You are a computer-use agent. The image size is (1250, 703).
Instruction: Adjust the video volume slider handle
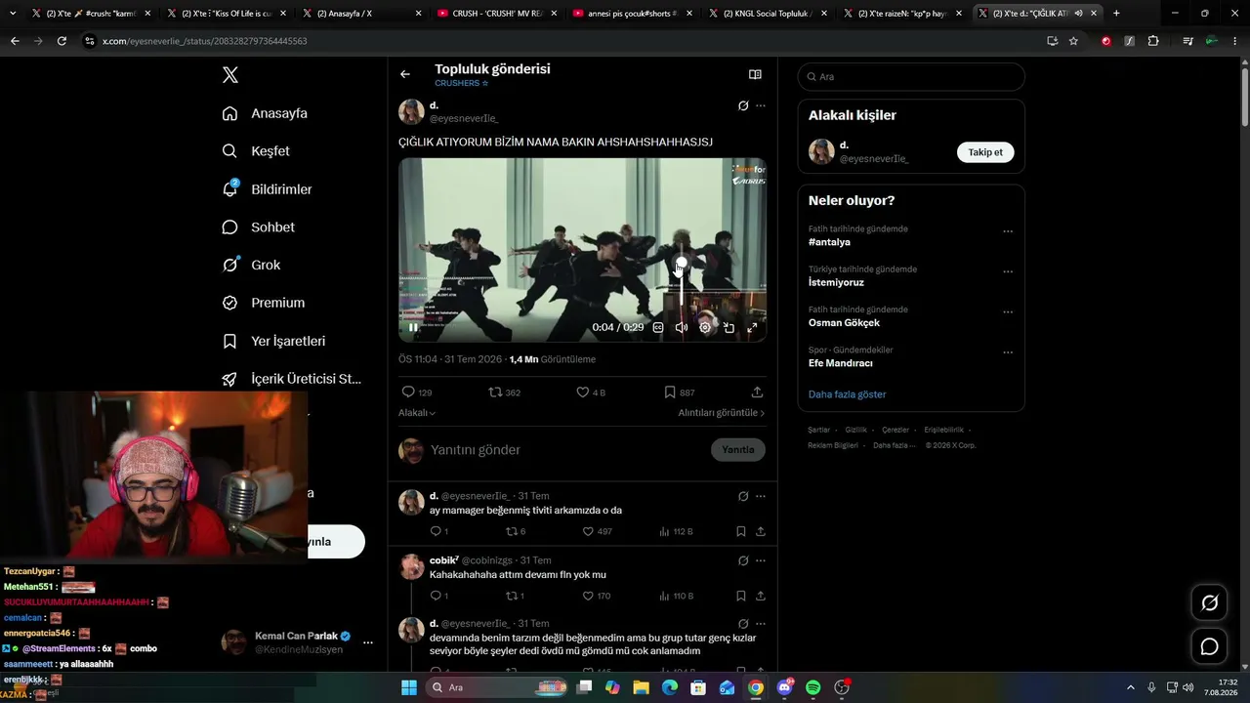coord(681,263)
